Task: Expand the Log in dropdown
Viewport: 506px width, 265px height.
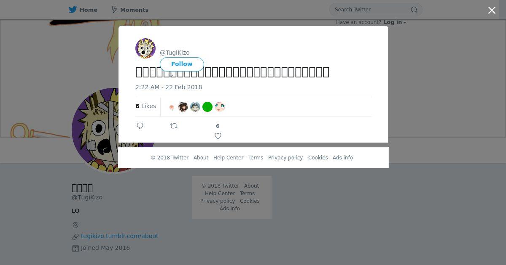Action: (395, 22)
